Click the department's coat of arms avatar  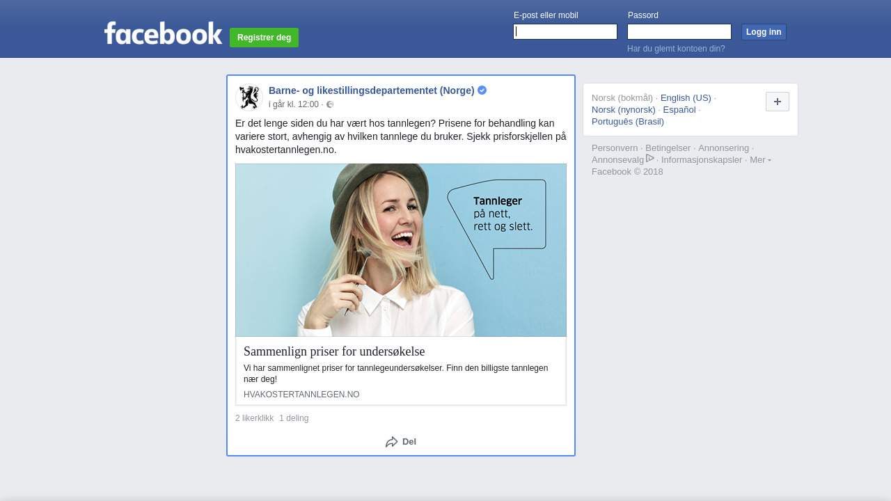click(249, 97)
